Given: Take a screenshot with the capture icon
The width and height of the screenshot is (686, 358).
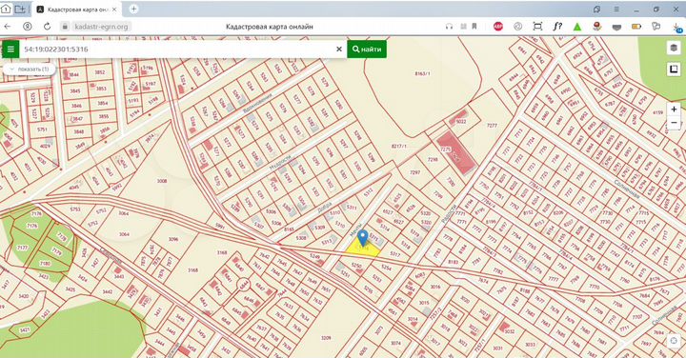Looking at the screenshot, I should 537,27.
